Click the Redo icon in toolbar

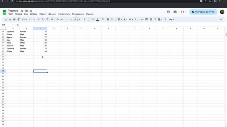(10, 19)
